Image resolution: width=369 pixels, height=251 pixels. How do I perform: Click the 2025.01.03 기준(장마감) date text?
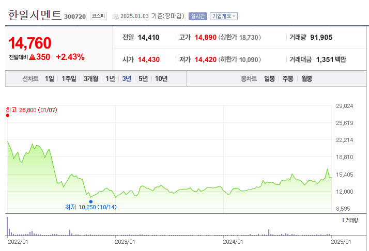152,16
